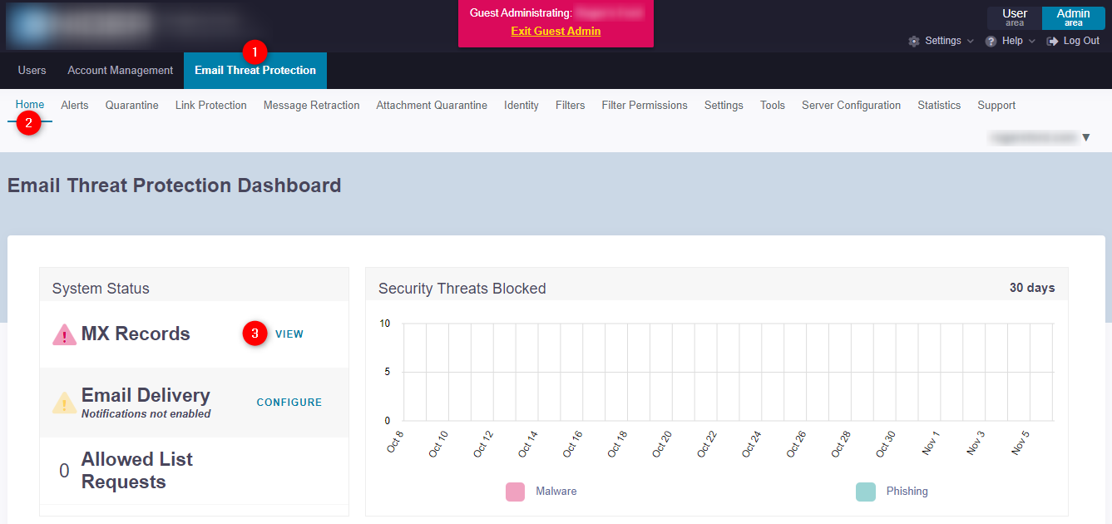The image size is (1112, 524).
Task: Click the MX Records red warning icon
Action: 64,334
